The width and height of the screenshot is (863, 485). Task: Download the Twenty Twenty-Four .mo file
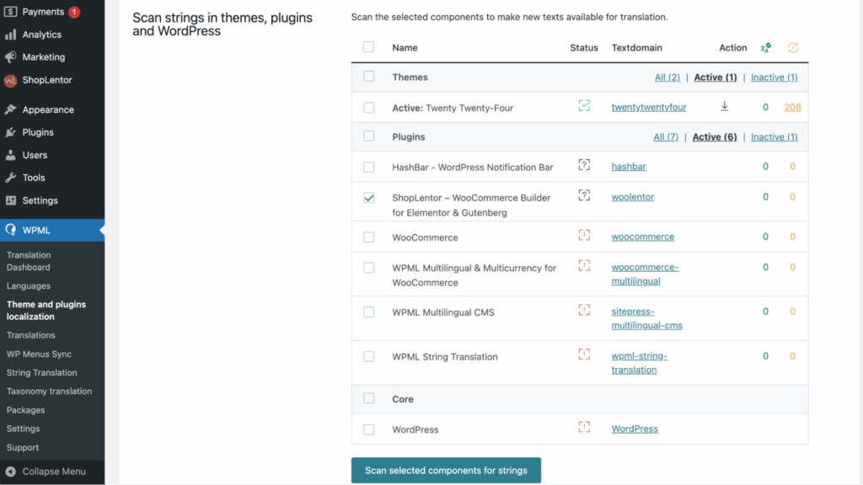pos(725,107)
